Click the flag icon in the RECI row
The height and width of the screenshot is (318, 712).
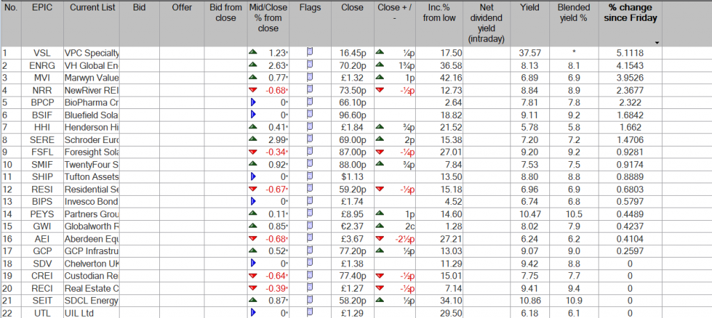(310, 287)
